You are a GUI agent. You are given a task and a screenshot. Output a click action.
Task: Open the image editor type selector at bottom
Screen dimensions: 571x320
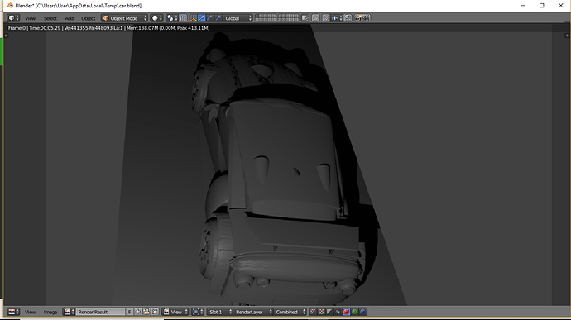(13, 312)
